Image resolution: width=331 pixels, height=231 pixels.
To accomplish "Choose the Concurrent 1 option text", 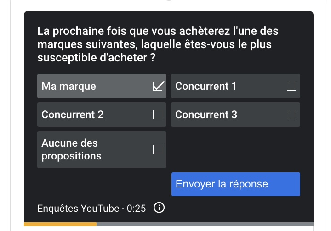I will 205,86.
